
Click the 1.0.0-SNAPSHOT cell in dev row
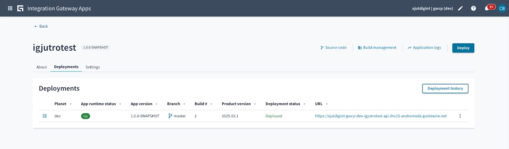tap(145, 116)
